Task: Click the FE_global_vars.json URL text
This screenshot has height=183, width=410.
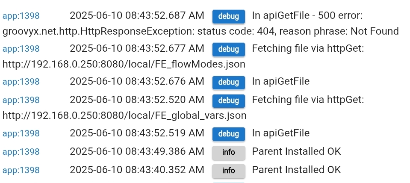Action: point(124,115)
